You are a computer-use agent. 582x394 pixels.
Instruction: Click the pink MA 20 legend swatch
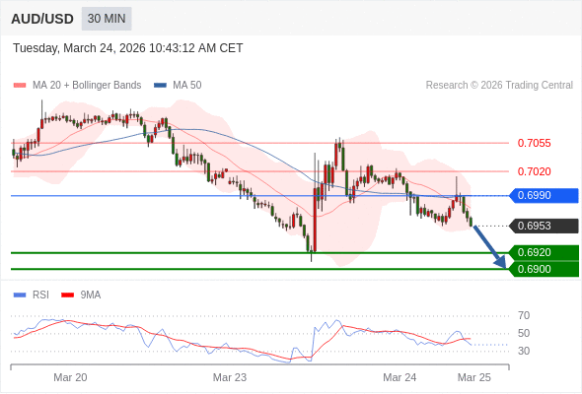(20, 86)
